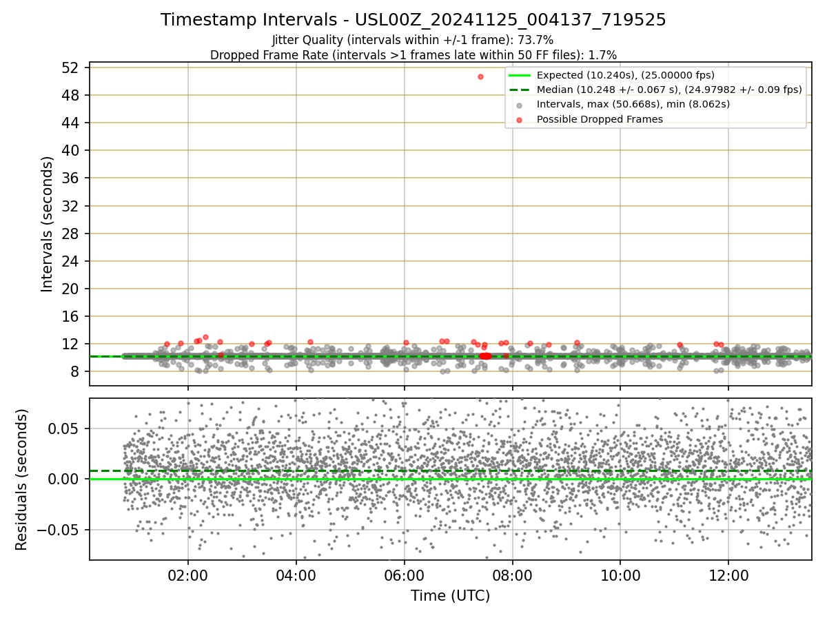Click the Residuals (seconds) y-axis label
The image size is (827, 620).
tap(21, 479)
